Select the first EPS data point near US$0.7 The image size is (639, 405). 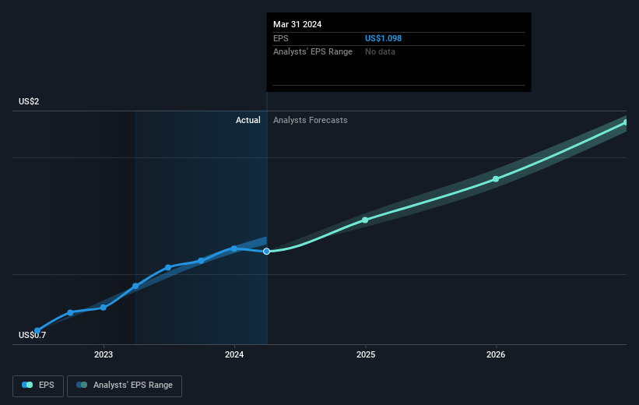pyautogui.click(x=37, y=330)
